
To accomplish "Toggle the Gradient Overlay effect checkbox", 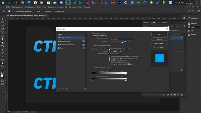I will 59,45.
